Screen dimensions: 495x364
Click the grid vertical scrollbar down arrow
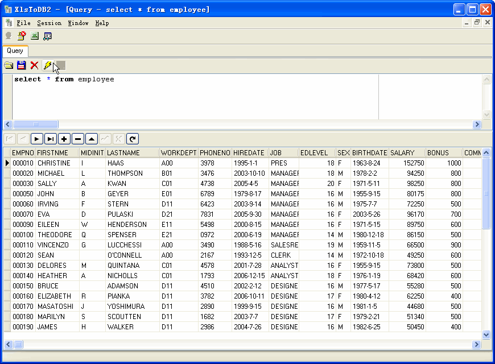pos(486,334)
